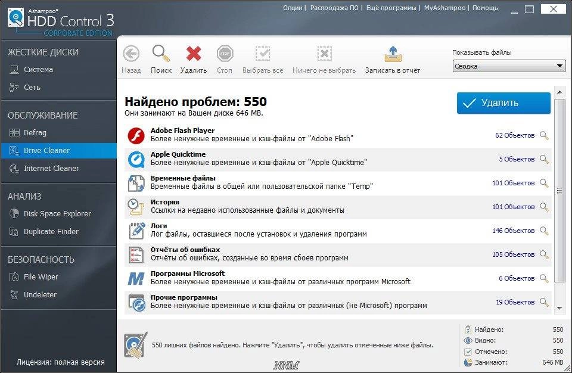This screenshot has height=373, width=572.
Task: Open the Помощь menu
Action: (x=485, y=8)
